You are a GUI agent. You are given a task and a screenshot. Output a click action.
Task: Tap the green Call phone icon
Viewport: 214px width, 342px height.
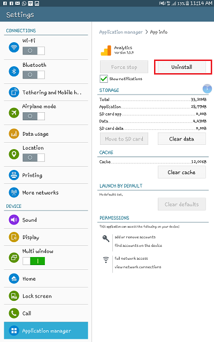coord(14,313)
